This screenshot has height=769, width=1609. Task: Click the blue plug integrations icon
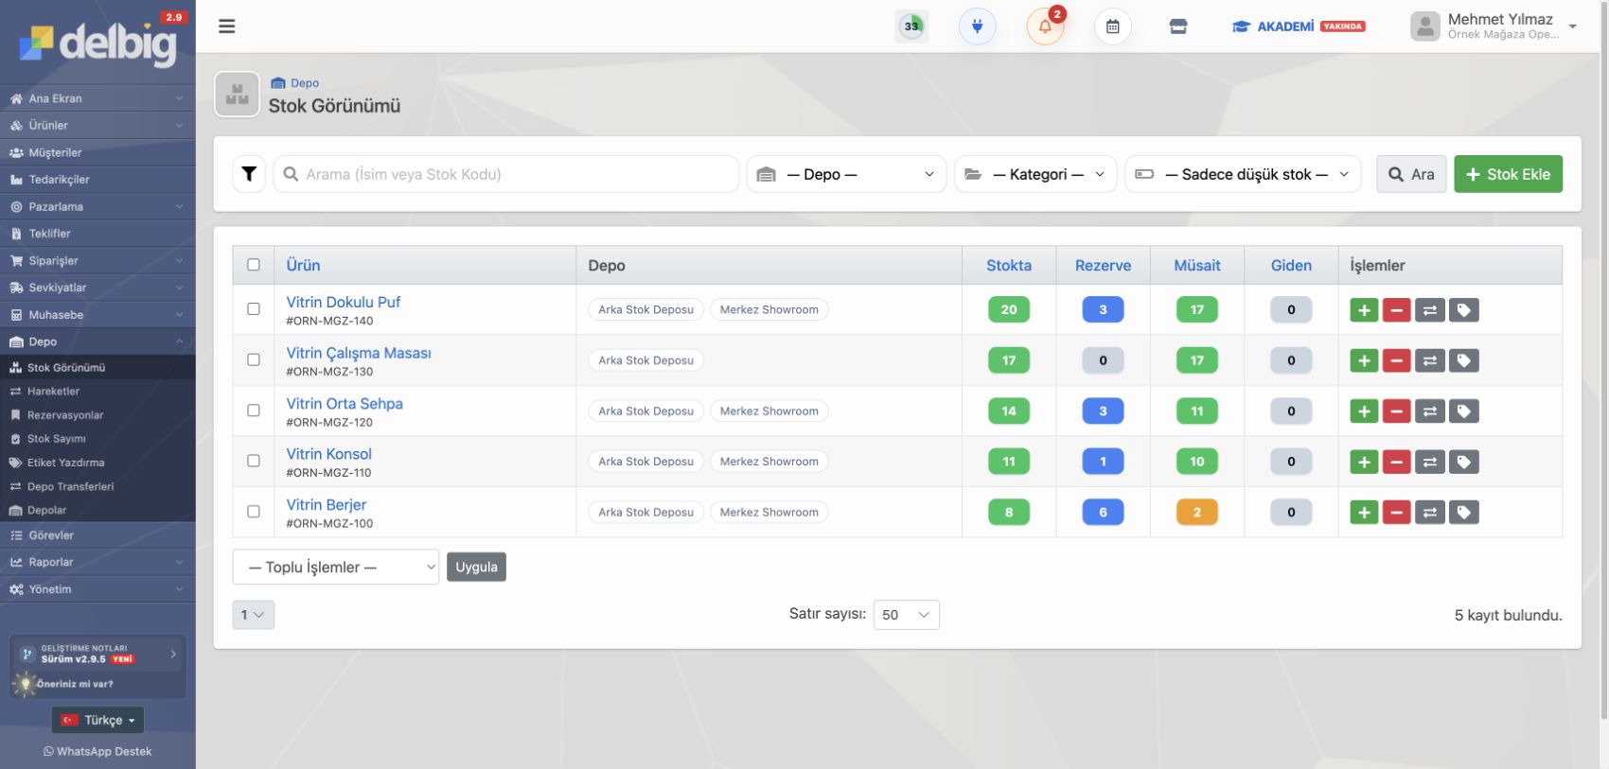[x=978, y=26]
